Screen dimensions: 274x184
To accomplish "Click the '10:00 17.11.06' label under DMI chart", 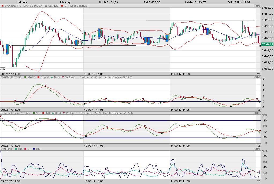I will click(94, 181).
